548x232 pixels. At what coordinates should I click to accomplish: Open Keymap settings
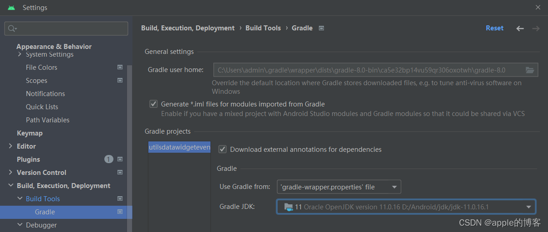29,133
